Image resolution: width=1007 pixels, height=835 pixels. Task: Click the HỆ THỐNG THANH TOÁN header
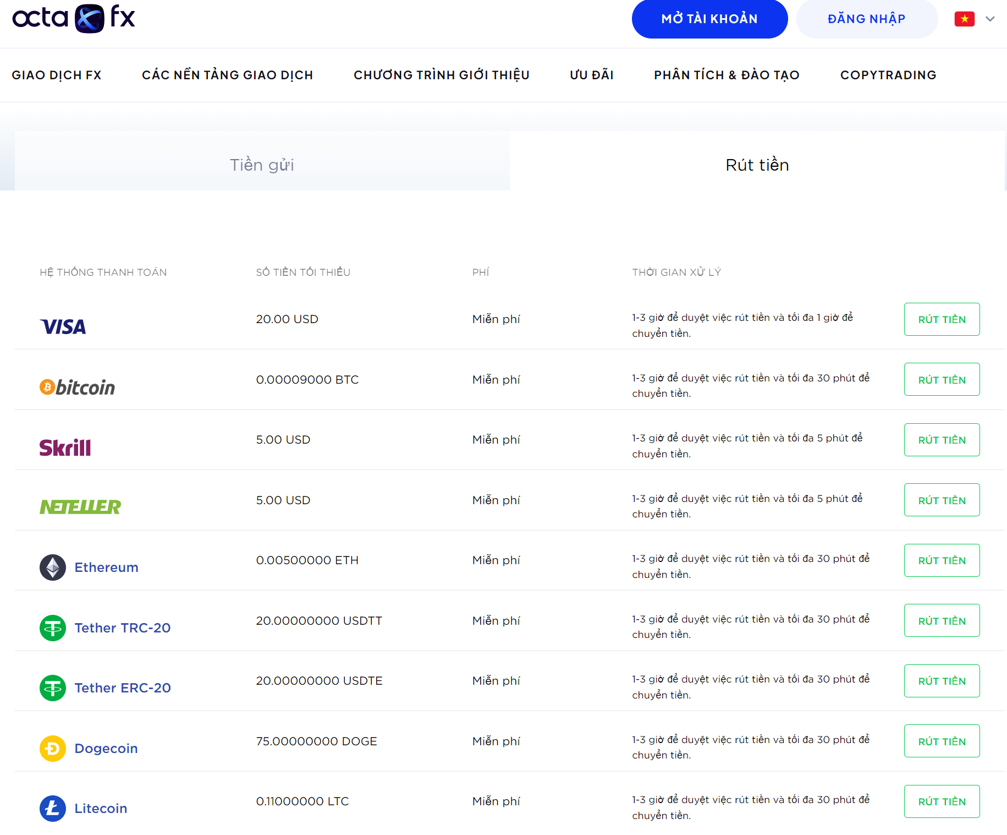click(103, 272)
